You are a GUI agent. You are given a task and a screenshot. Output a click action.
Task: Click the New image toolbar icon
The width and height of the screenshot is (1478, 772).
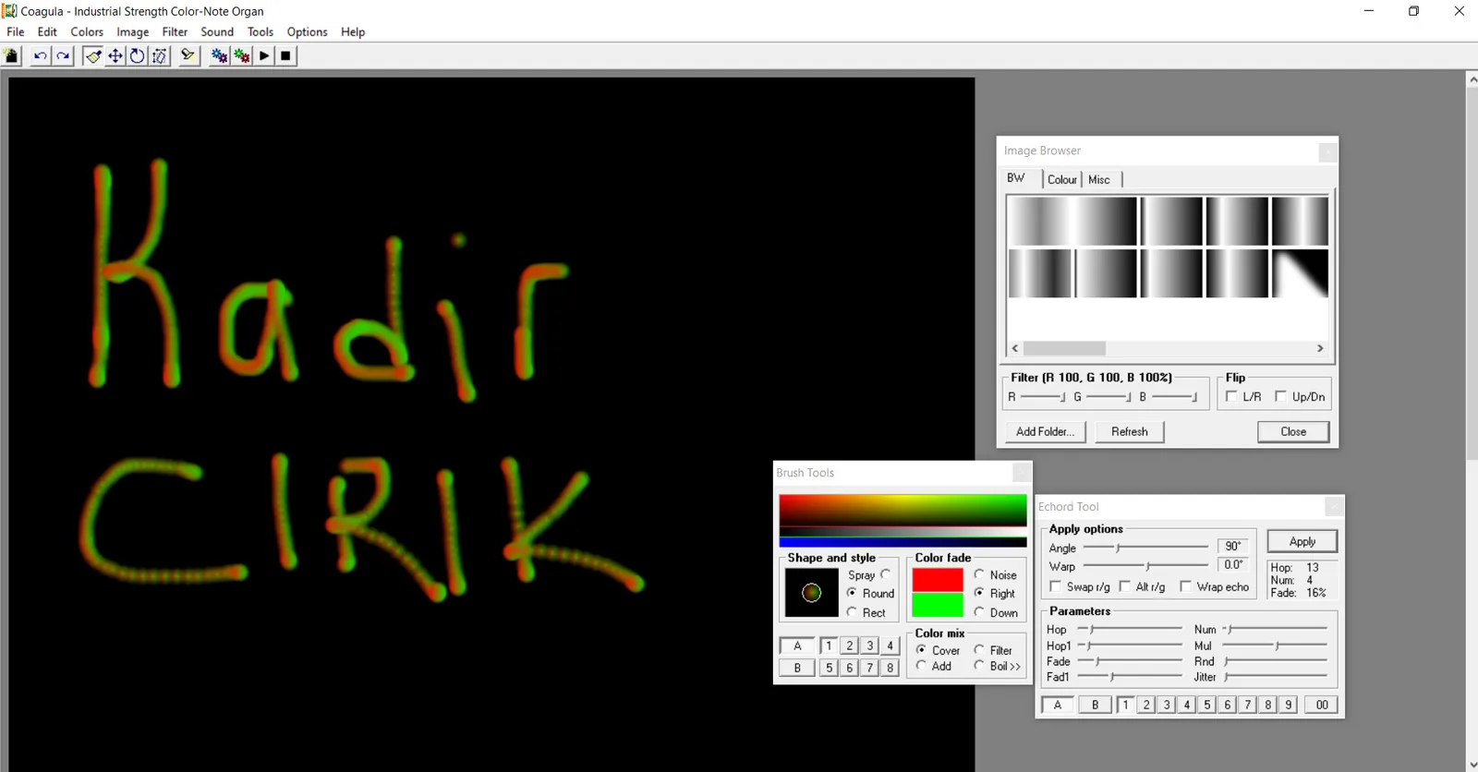click(12, 56)
